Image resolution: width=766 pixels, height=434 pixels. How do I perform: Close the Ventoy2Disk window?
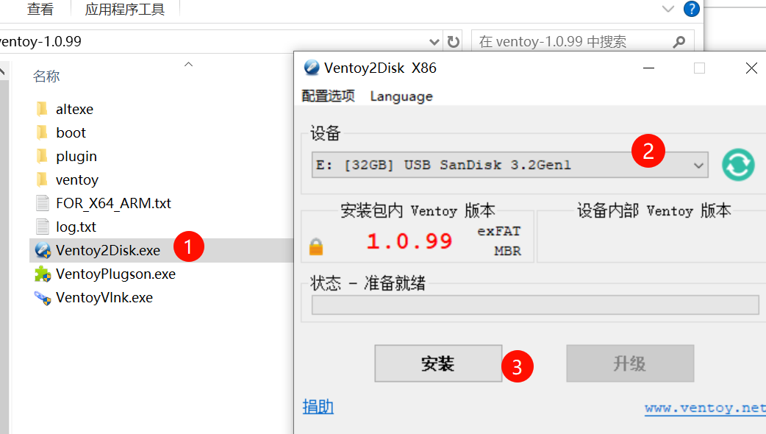click(752, 68)
